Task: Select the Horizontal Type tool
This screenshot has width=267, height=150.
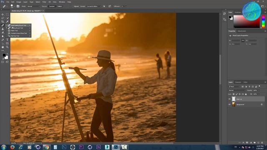Action: [7, 40]
